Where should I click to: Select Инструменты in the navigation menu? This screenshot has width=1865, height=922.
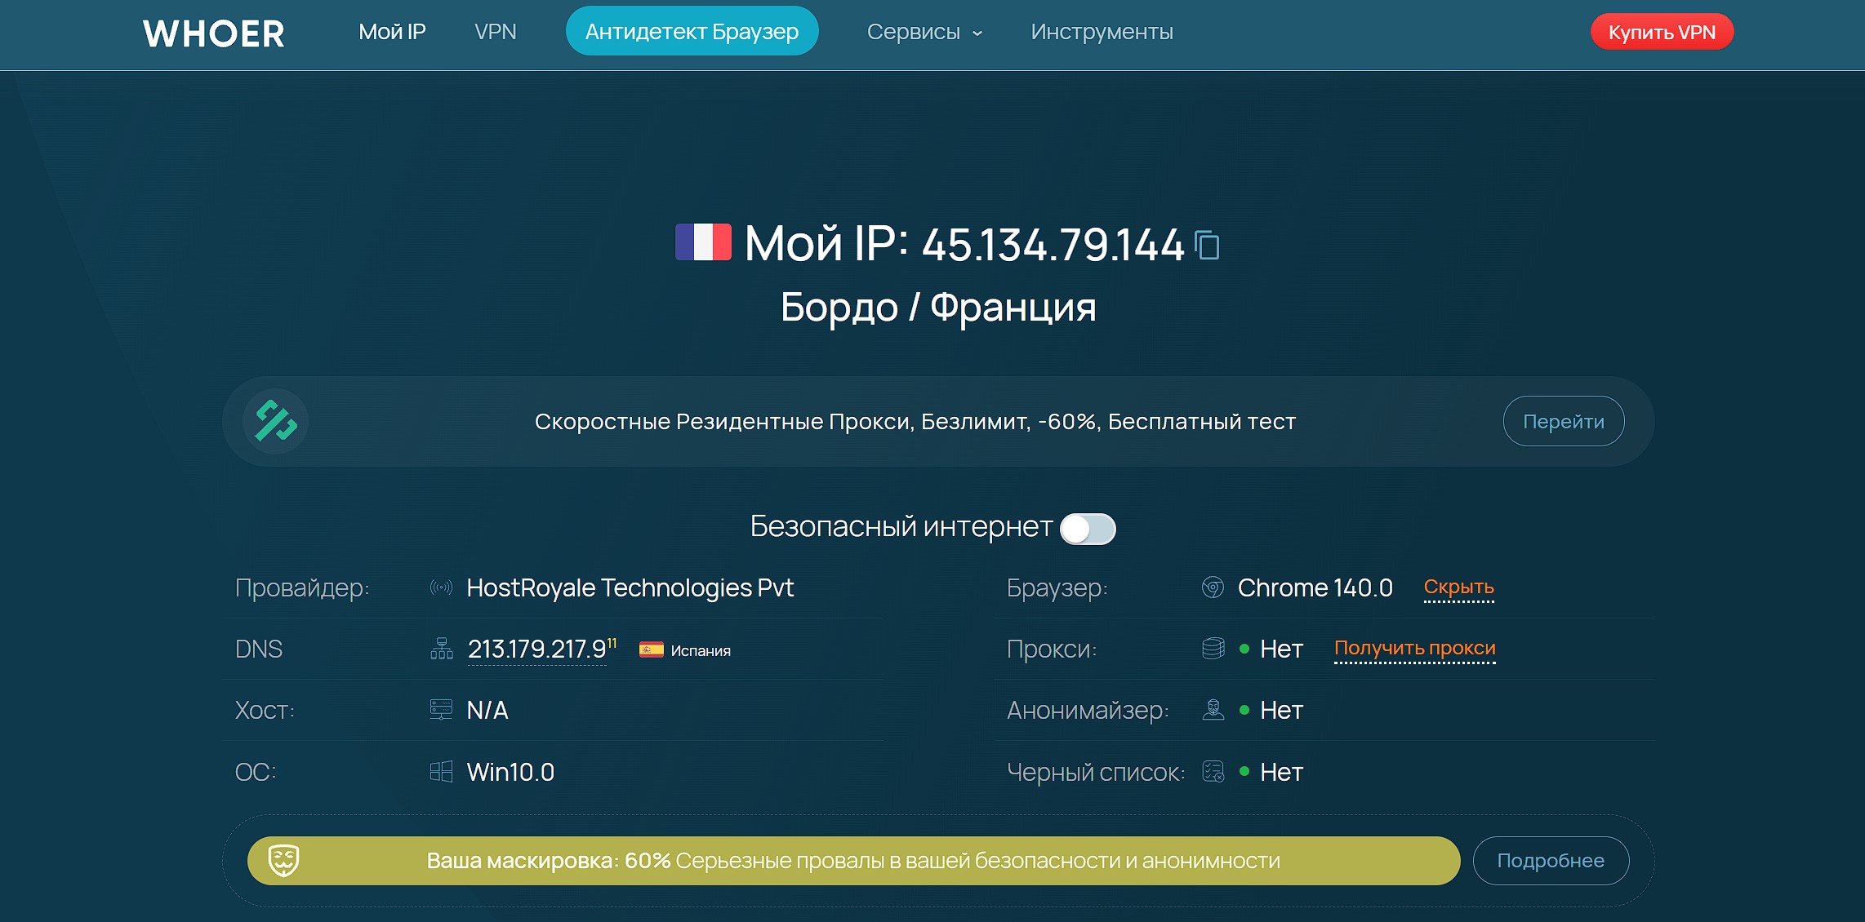[1102, 32]
